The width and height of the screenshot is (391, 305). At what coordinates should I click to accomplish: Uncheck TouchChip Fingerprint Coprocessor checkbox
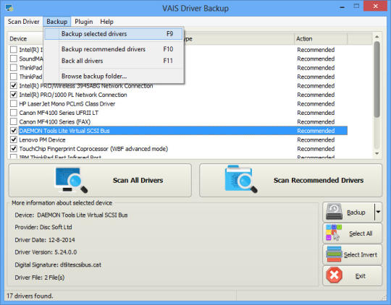14,149
